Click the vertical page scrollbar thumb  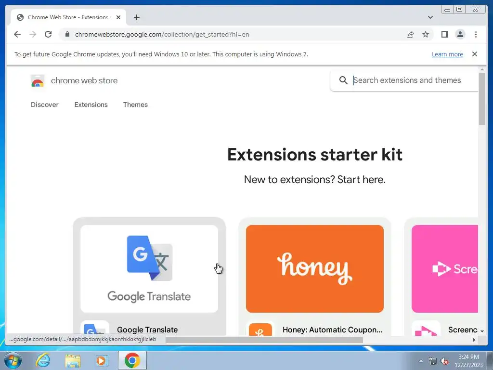coord(482,99)
